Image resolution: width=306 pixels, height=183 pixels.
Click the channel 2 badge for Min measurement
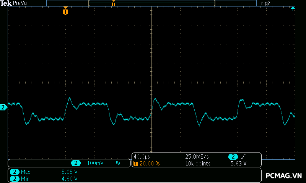click(x=15, y=178)
